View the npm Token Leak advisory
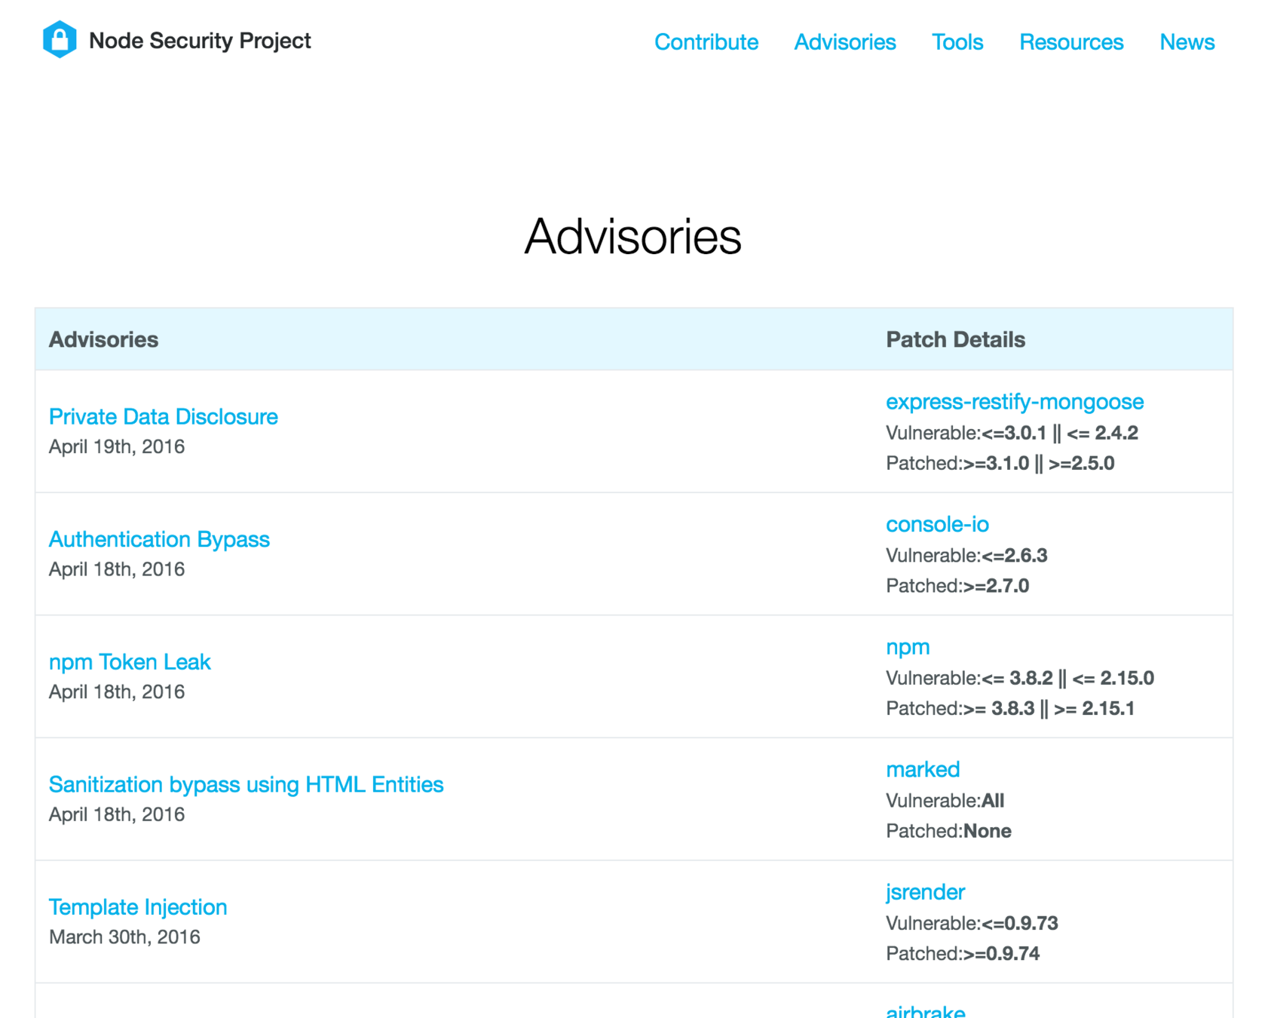 pos(130,661)
